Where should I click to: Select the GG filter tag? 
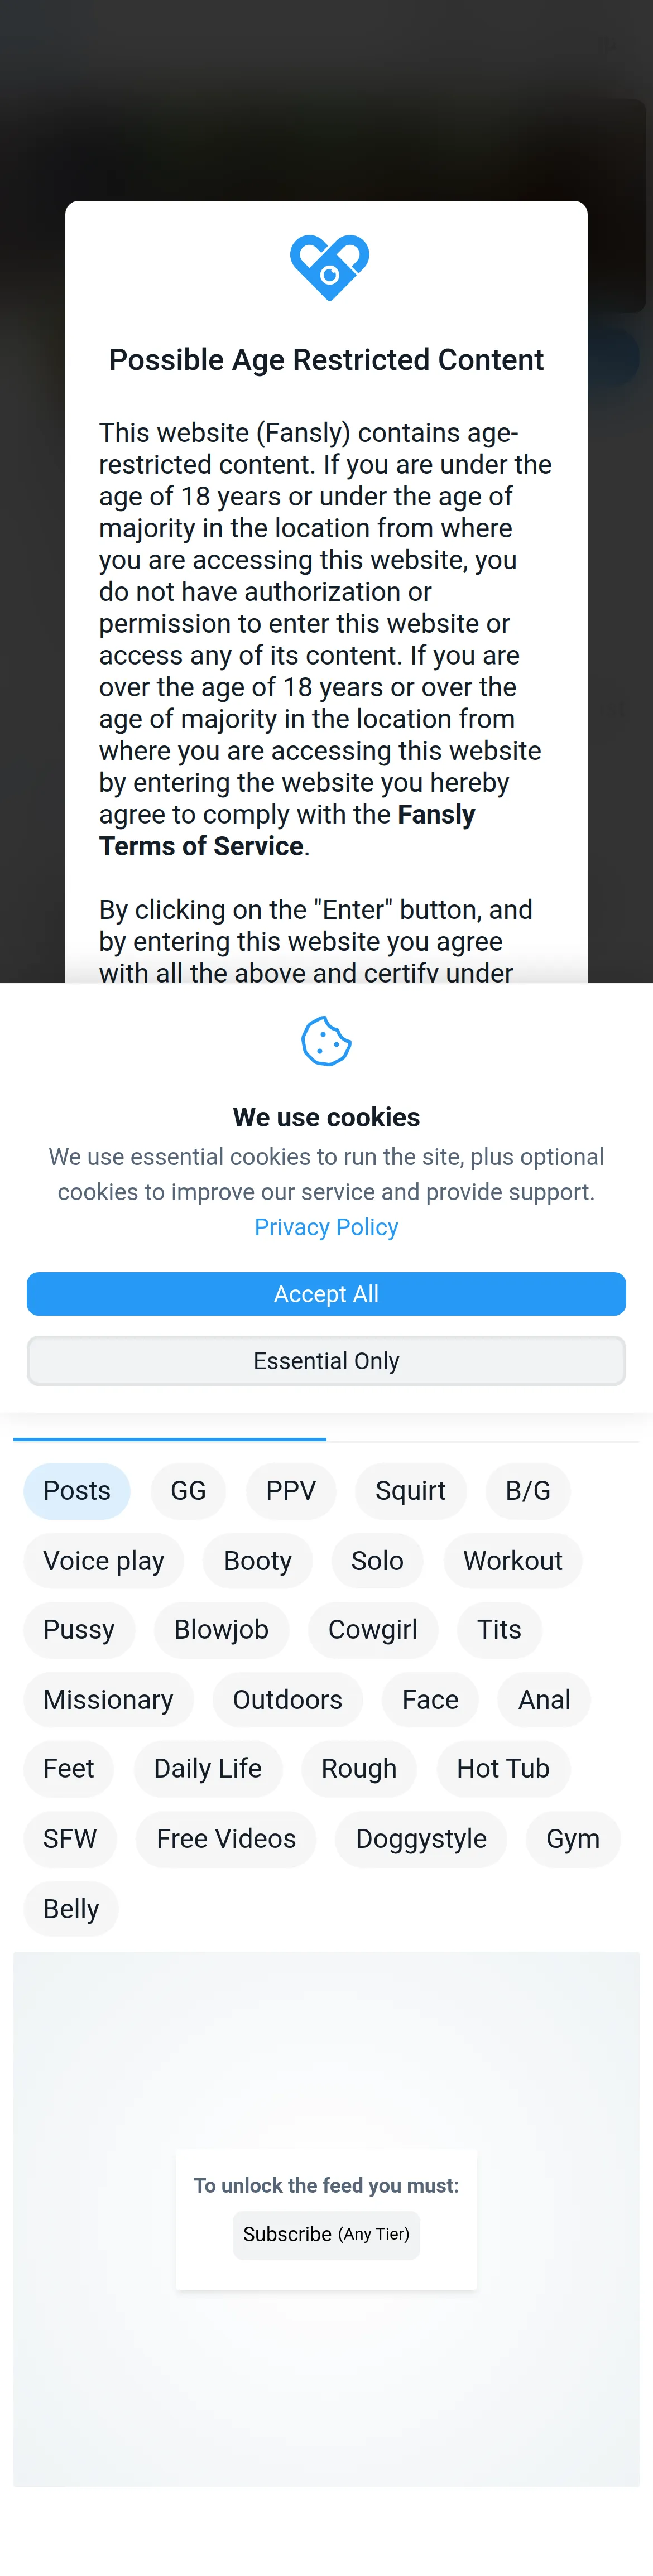188,1491
